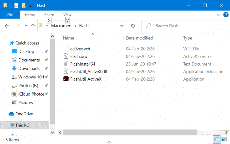The image size is (230, 144).
Task: Refresh the Flash folder
Action: point(133,26)
